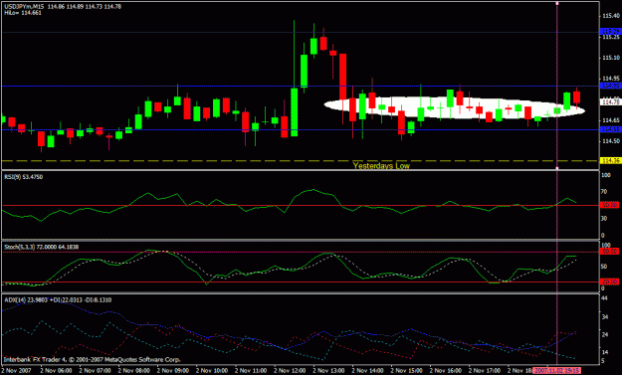Viewport: 622px width, 375px height.
Task: Click the 2 Nov 16:00 time label
Action: coord(445,371)
